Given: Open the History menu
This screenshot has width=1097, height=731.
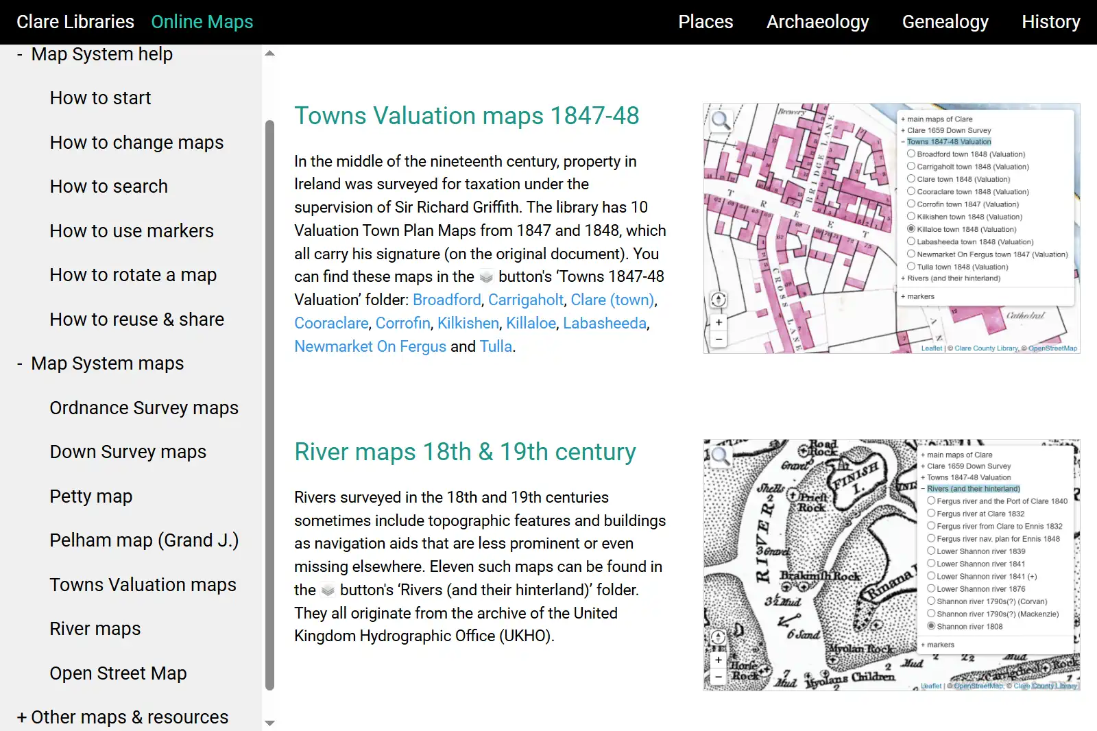Looking at the screenshot, I should pos(1050,22).
